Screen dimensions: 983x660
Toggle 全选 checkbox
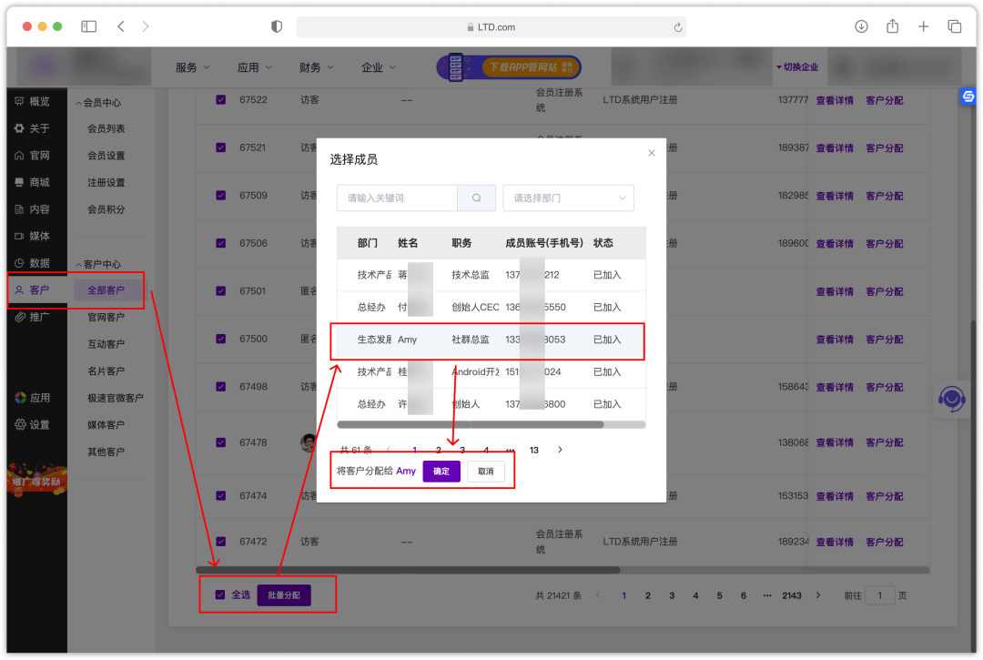220,594
